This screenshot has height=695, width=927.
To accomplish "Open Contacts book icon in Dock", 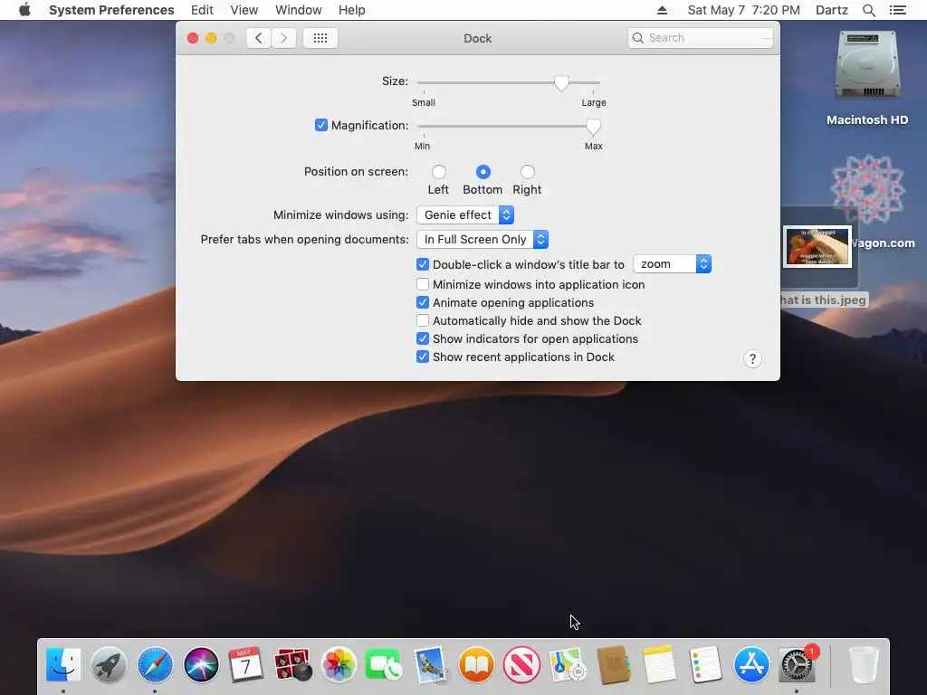I will point(614,665).
